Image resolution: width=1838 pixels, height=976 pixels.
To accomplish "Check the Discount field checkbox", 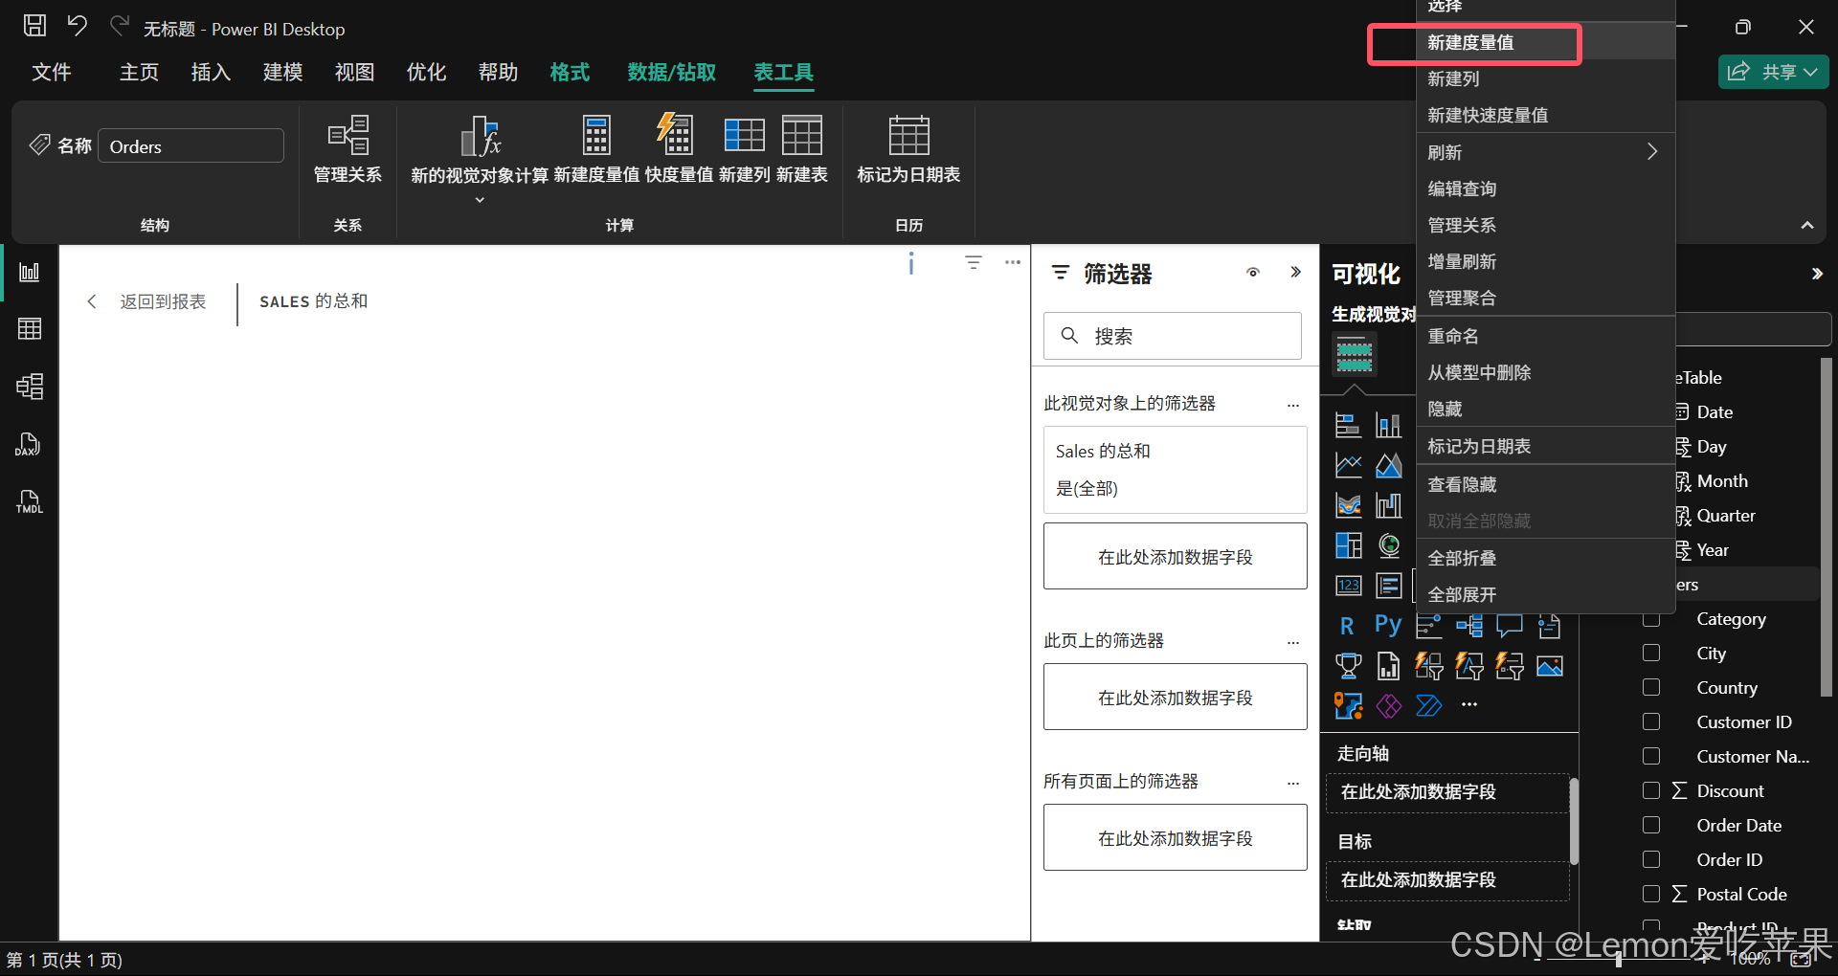I will click(1651, 790).
